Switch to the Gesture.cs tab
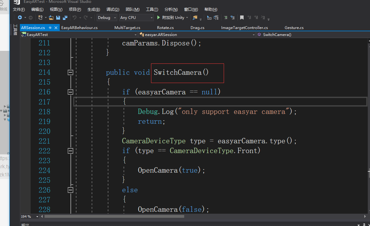370x226 pixels. (x=294, y=27)
